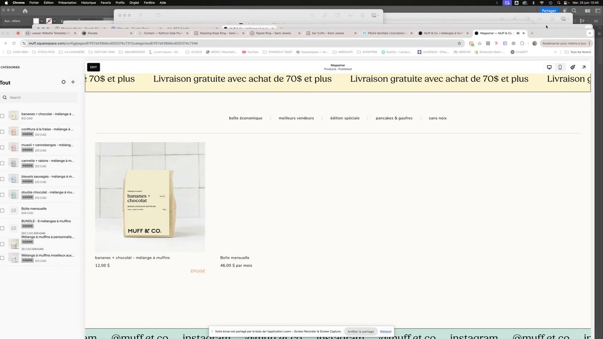
Task: Add a new product with plus icon
Action: click(73, 82)
